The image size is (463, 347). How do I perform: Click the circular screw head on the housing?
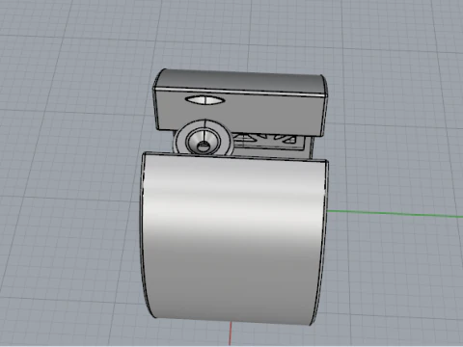pos(203,138)
